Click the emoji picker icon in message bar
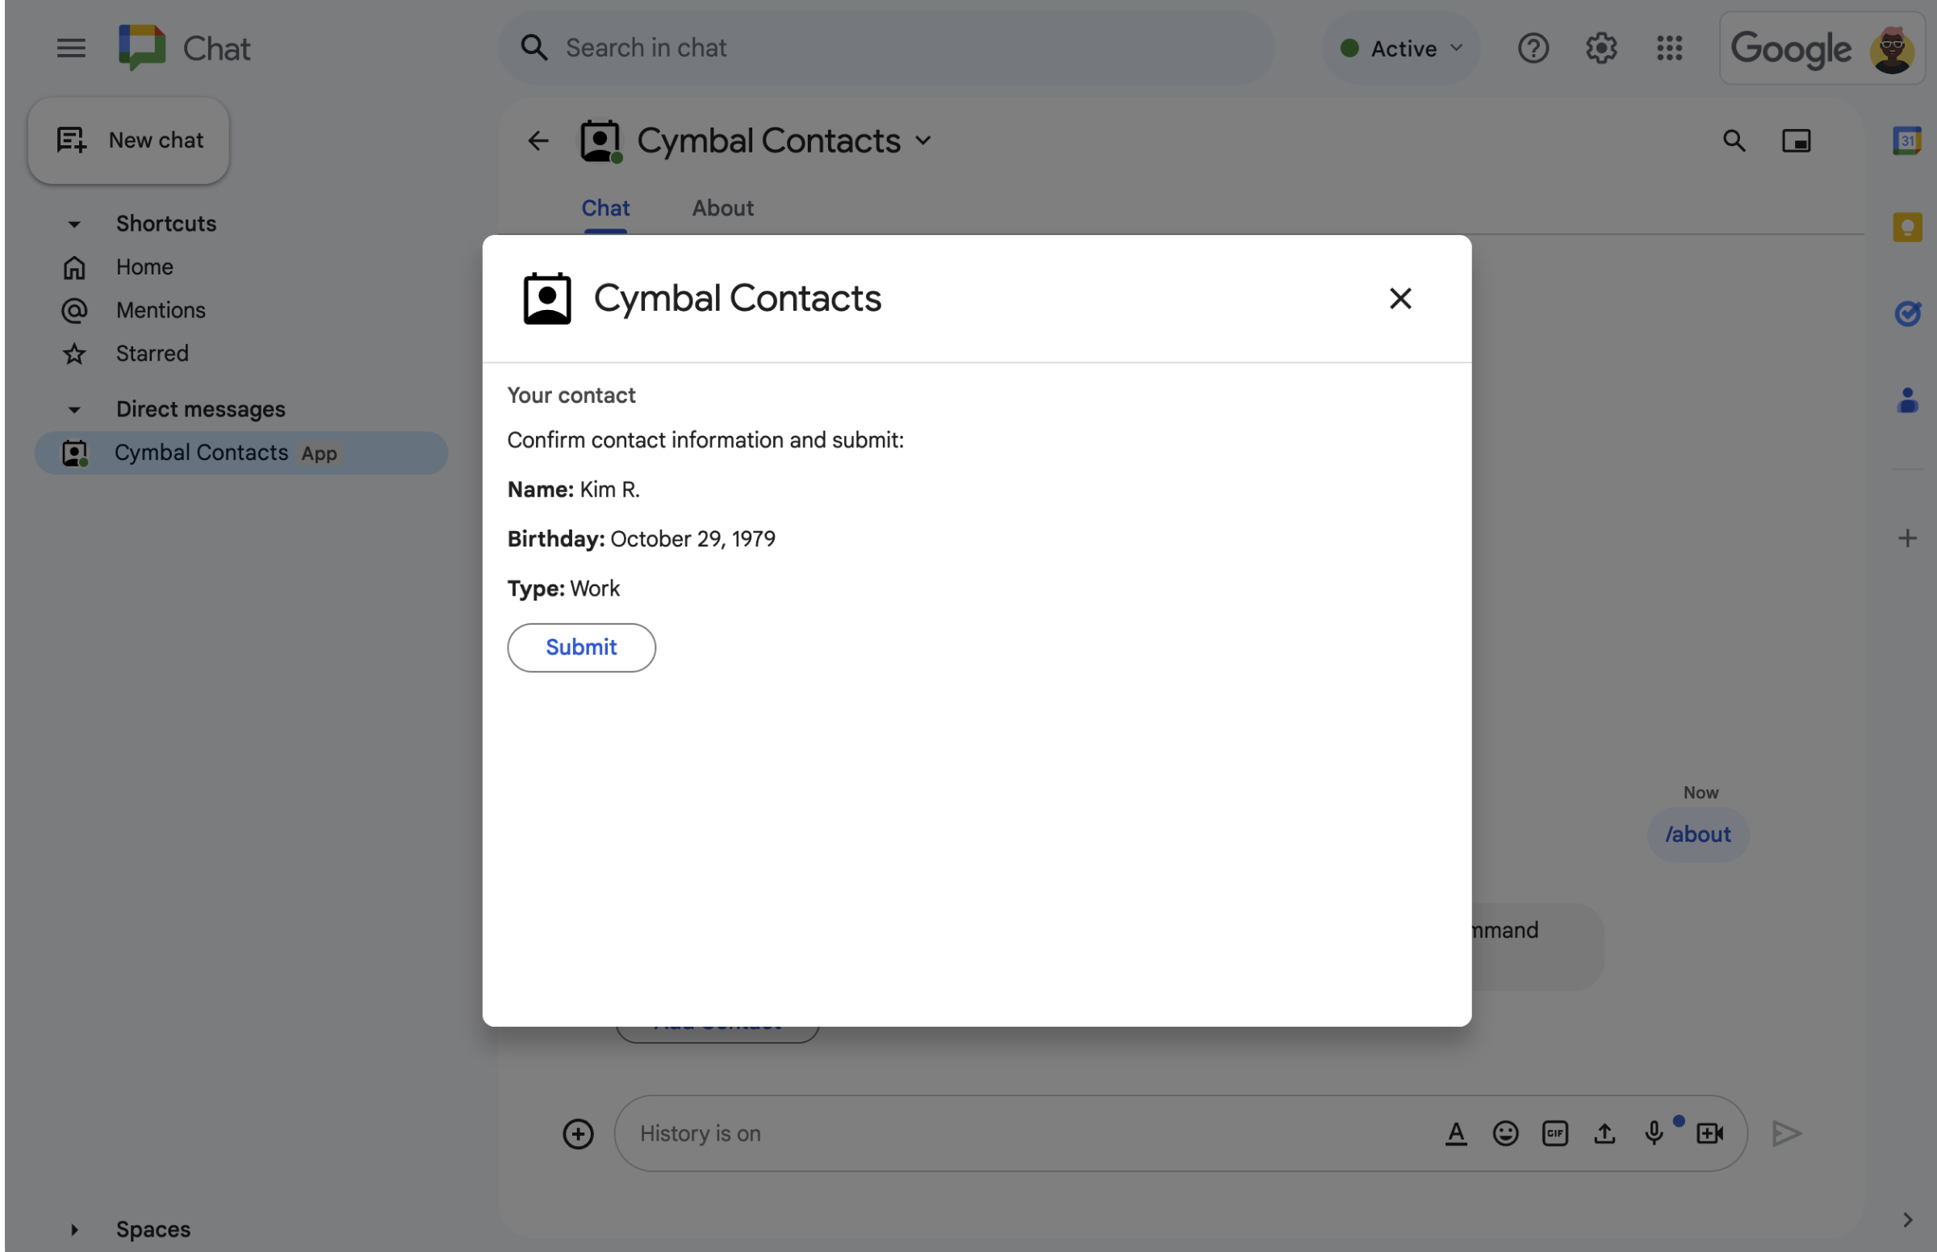The height and width of the screenshot is (1252, 1937). [1505, 1132]
